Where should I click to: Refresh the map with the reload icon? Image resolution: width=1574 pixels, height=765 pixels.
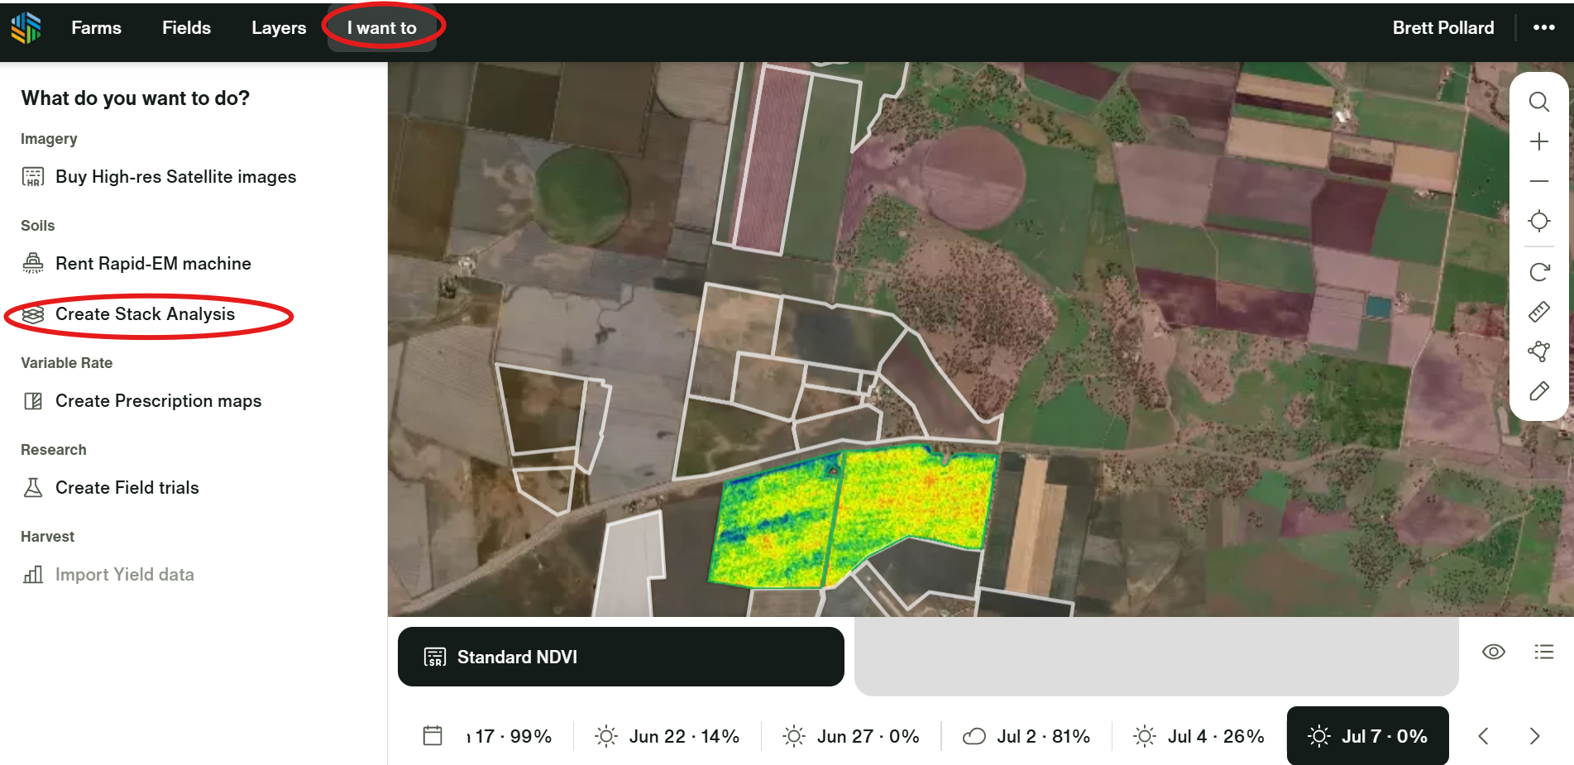click(1538, 272)
